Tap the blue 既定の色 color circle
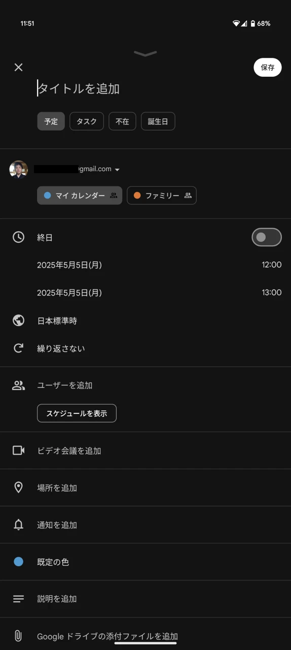291x650 pixels. 19,562
